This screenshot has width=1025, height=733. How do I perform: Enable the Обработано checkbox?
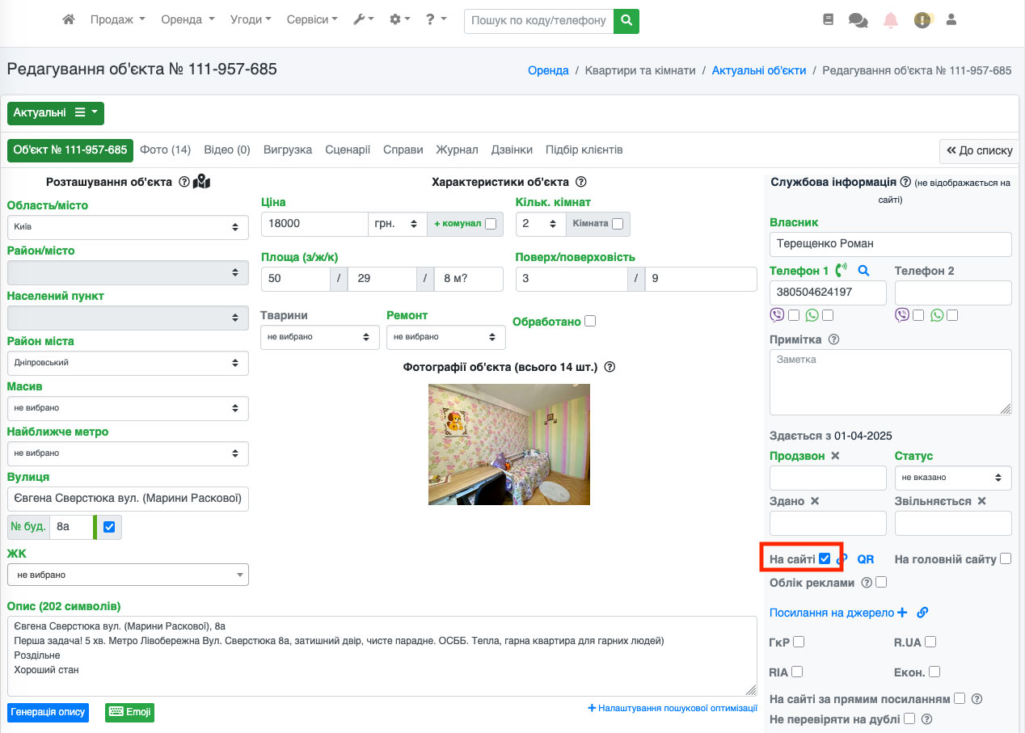pyautogui.click(x=590, y=321)
